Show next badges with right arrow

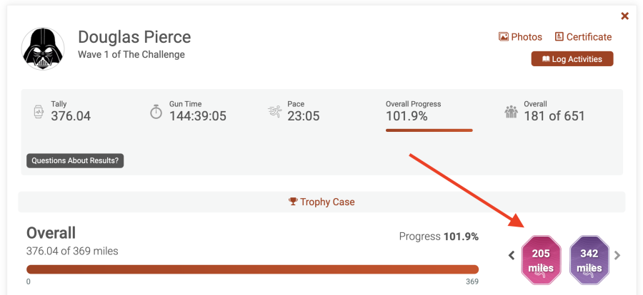point(617,255)
